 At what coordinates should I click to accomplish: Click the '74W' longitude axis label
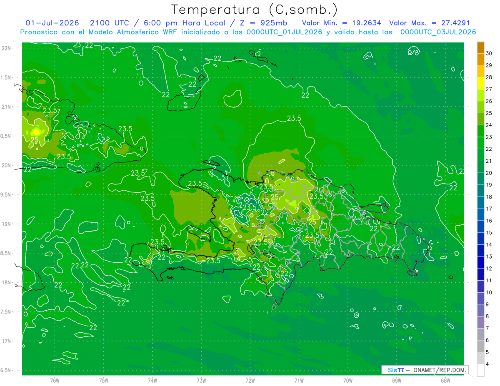(152, 381)
